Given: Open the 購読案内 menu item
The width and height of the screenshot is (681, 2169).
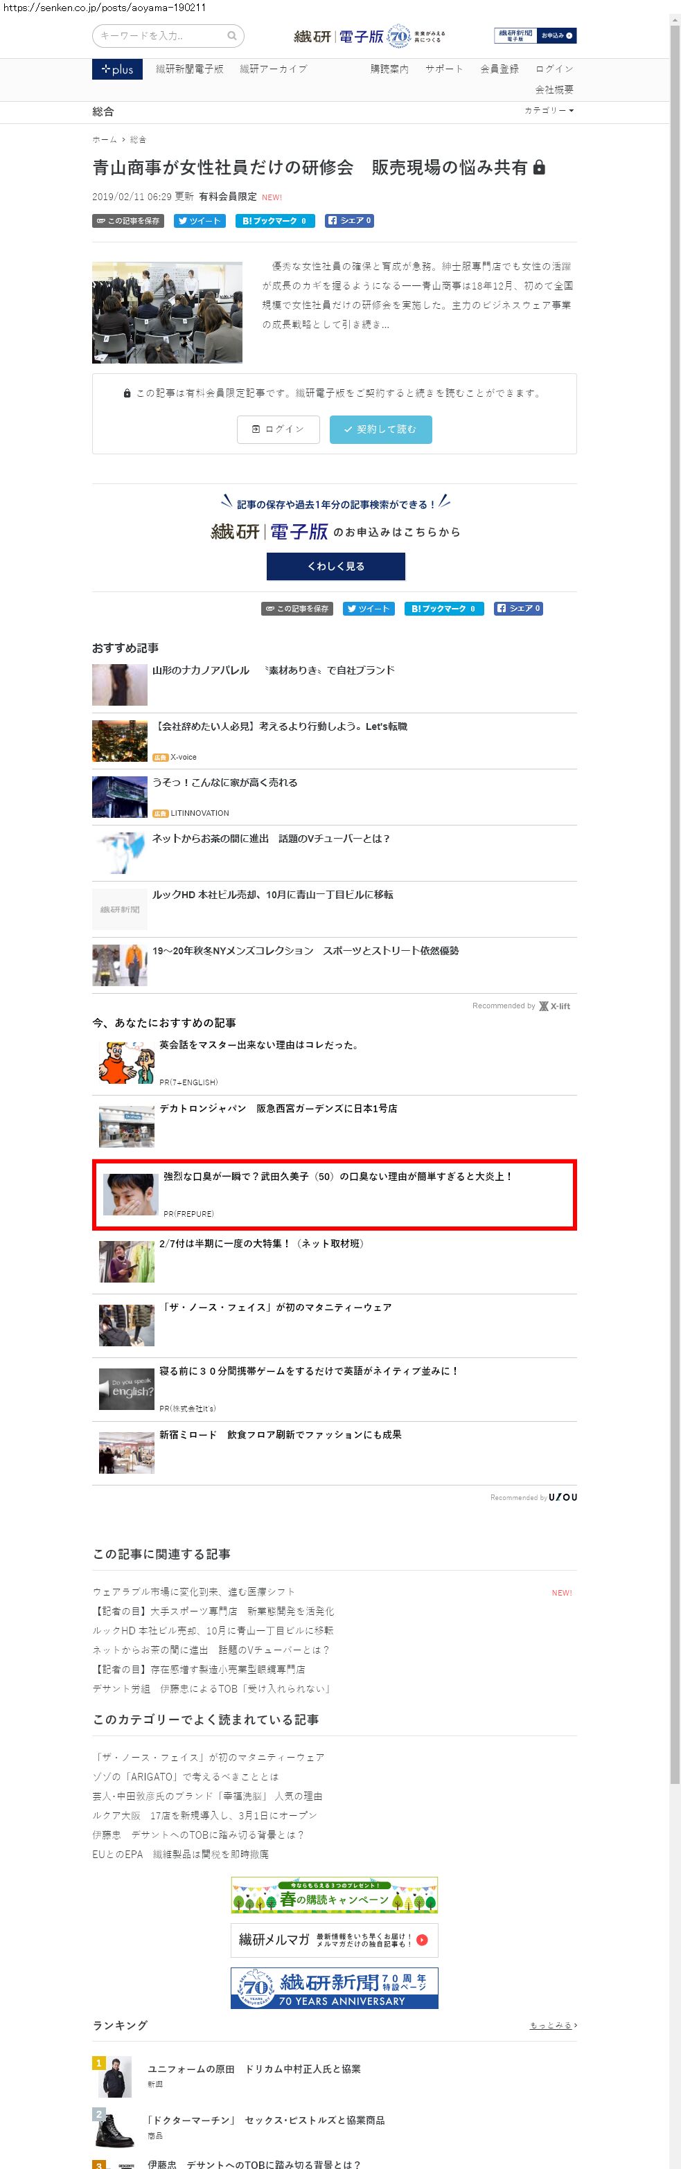Looking at the screenshot, I should click(389, 69).
